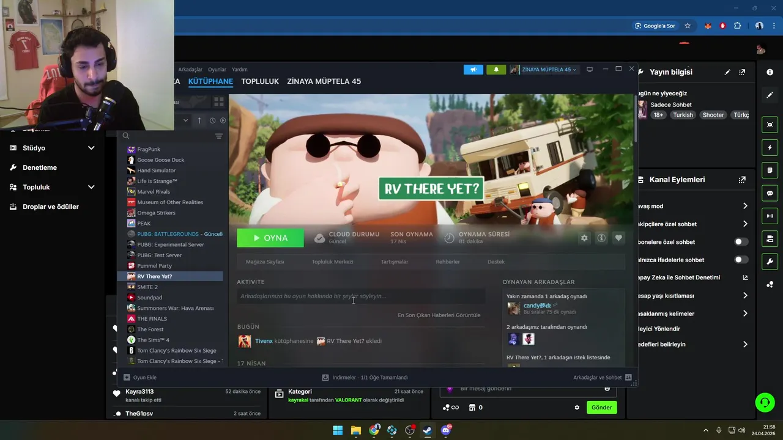Viewport: 783px width, 440px height.
Task: Open Hesap yaşı kısıtlaması arrow
Action: click(745, 296)
